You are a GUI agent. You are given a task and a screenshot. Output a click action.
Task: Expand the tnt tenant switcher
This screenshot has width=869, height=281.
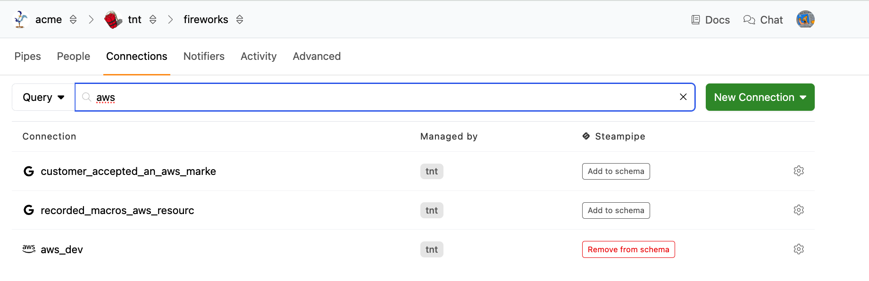click(153, 19)
